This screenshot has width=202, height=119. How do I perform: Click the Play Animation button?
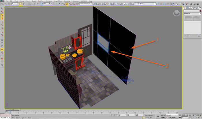185,115
